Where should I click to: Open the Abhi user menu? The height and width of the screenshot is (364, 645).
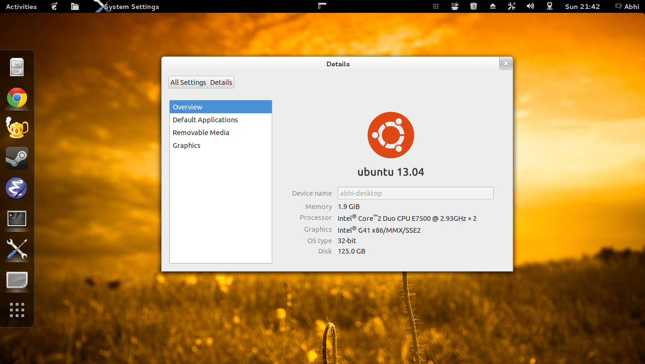(x=627, y=7)
